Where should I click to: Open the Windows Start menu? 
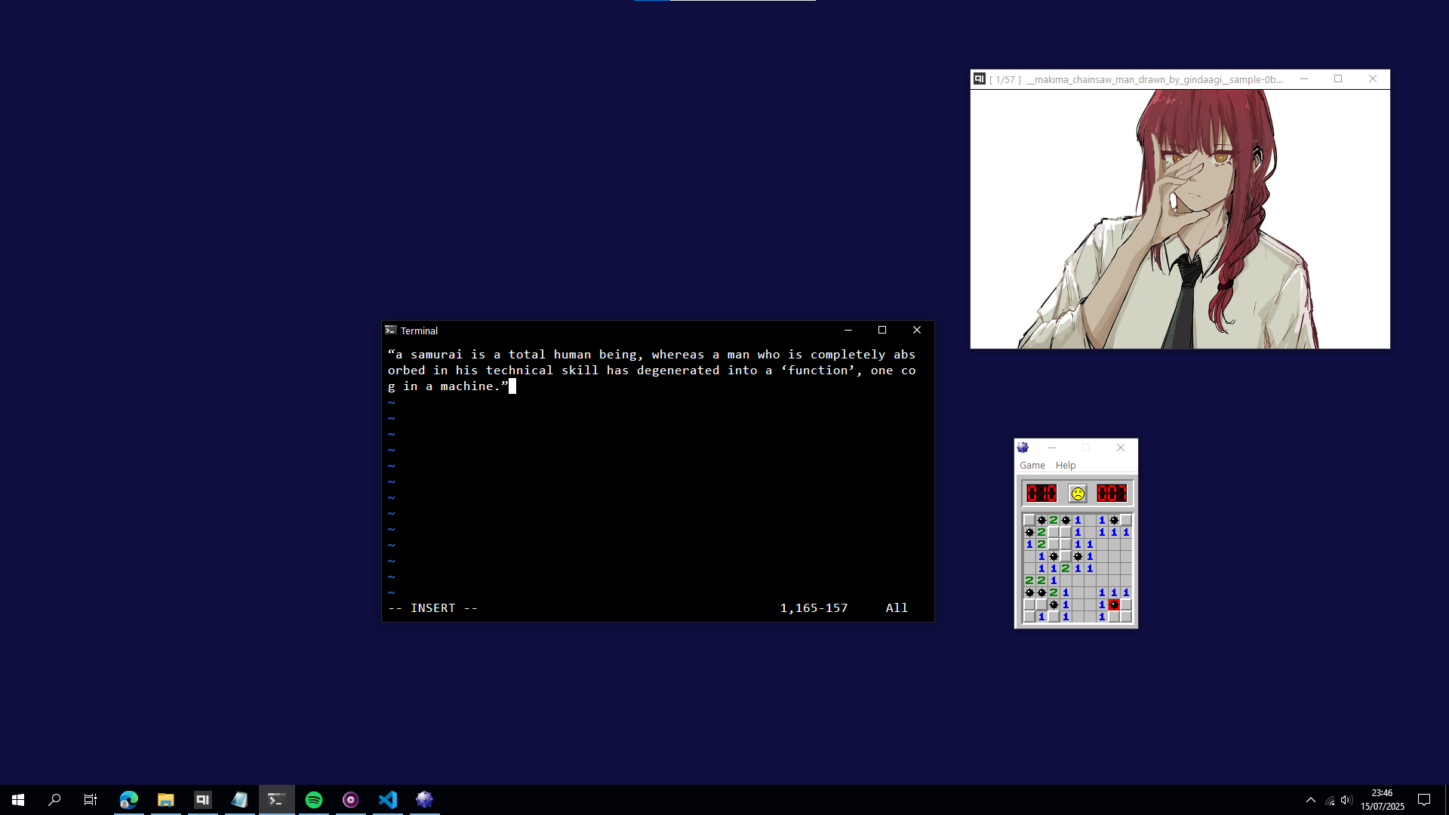pos(18,800)
